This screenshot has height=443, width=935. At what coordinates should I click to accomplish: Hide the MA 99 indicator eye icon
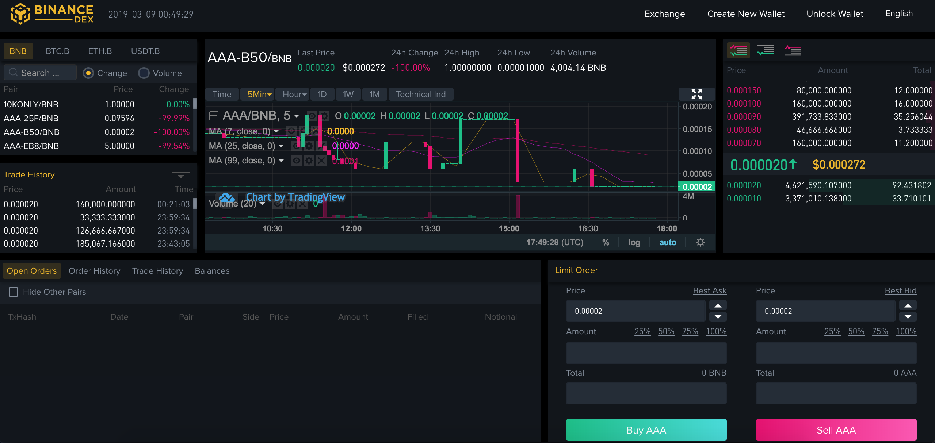point(297,161)
